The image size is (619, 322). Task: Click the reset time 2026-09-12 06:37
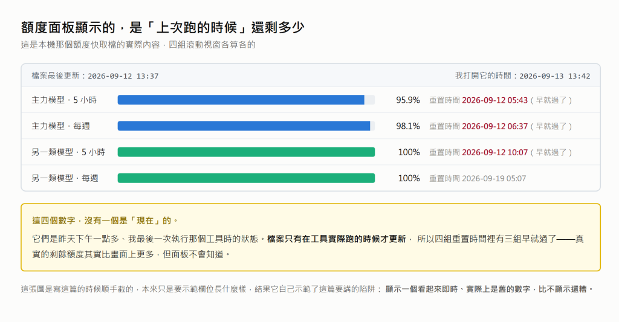pyautogui.click(x=494, y=126)
